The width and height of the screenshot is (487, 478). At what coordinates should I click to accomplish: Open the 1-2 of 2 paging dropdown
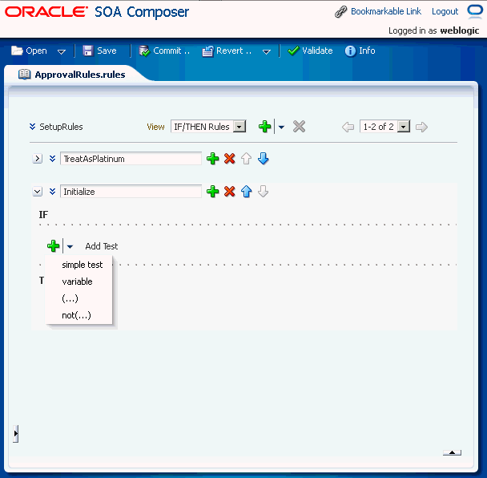tap(404, 127)
